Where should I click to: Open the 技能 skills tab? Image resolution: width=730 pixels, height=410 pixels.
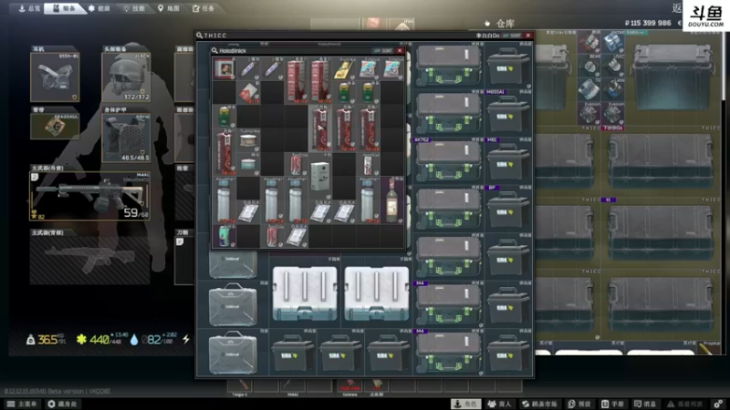[x=133, y=8]
